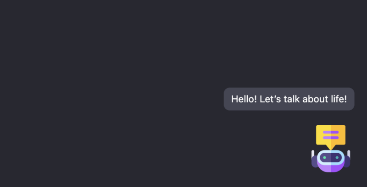
Task: Click the yellow bubble's pointer tail
Action: 331,147
